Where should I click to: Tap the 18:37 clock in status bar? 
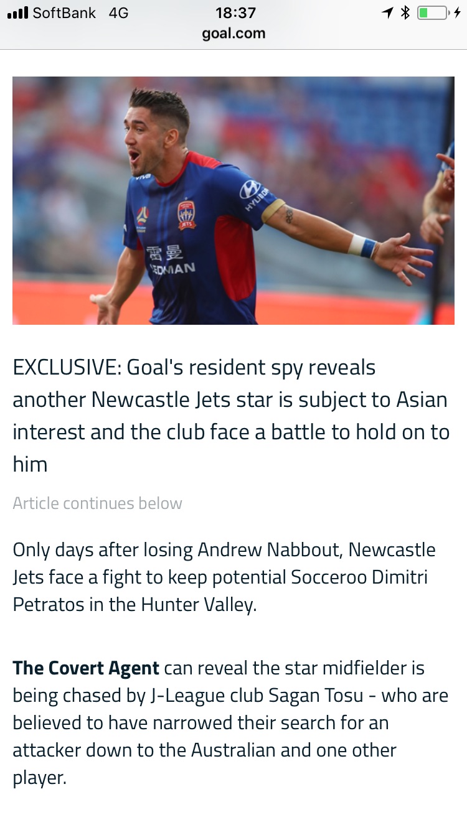point(235,12)
